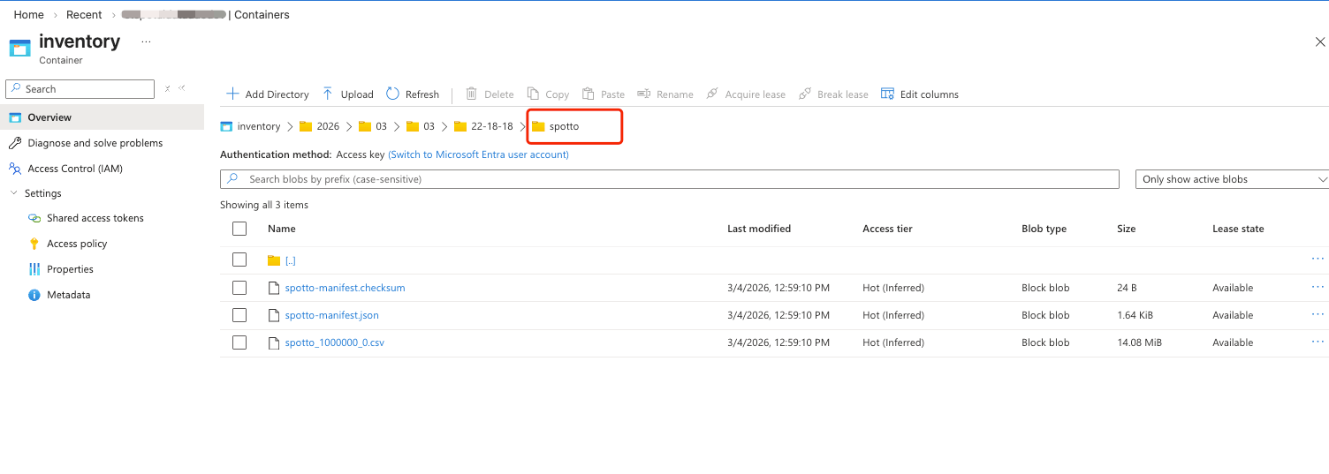Toggle the select-all checkbox in table header
This screenshot has height=474, width=1329.
[x=239, y=229]
